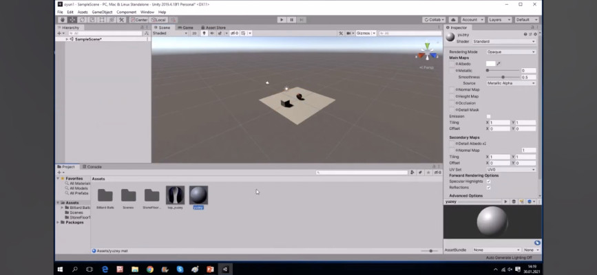Open cloud Services icon
Image resolution: width=597 pixels, height=275 pixels.
453,20
